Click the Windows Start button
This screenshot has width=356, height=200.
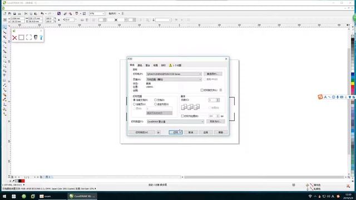4,196
